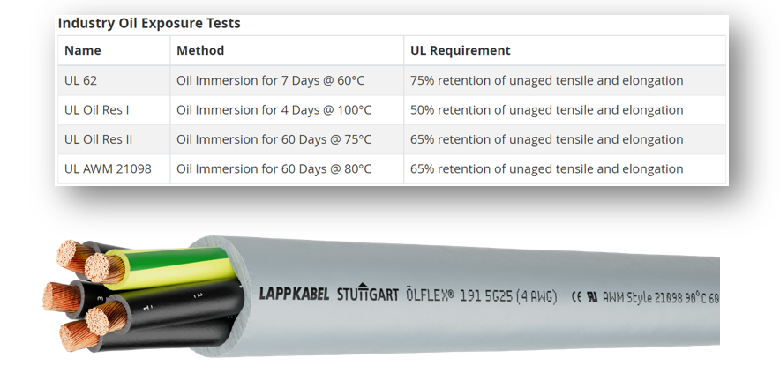This screenshot has width=780, height=373.
Task: Select the UL Oil Res II name cell
Action: click(99, 139)
